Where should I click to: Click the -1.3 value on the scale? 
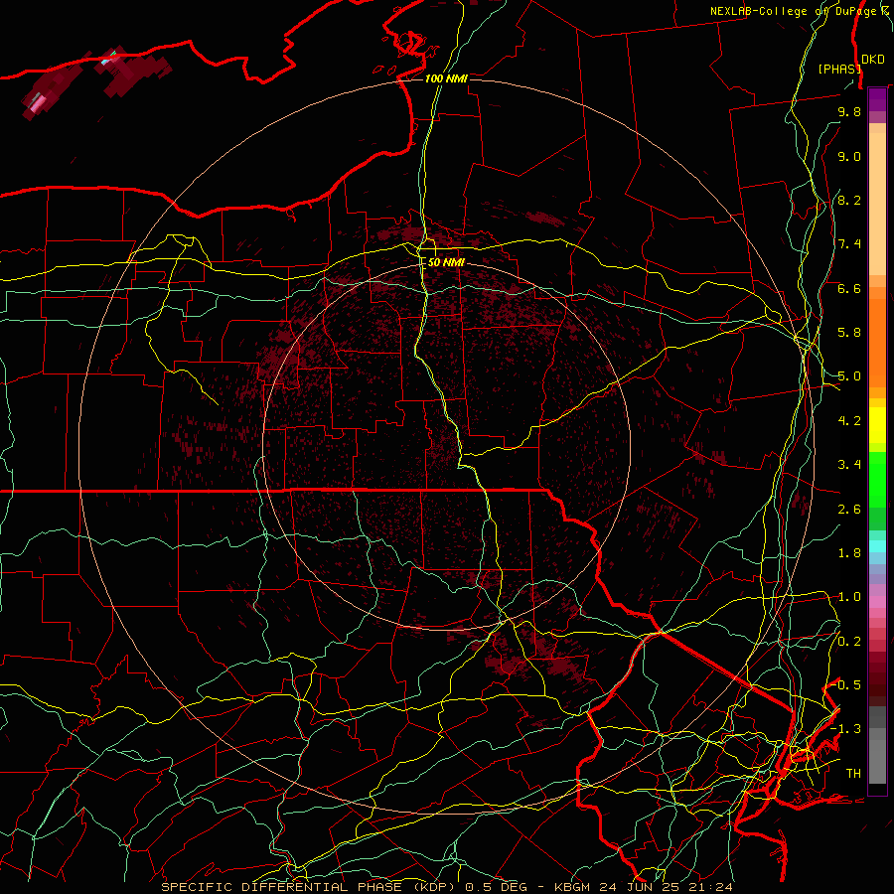tap(846, 729)
